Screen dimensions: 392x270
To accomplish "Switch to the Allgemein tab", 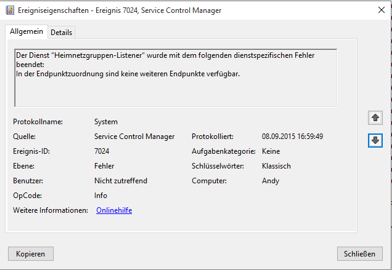I will (x=25, y=31).
